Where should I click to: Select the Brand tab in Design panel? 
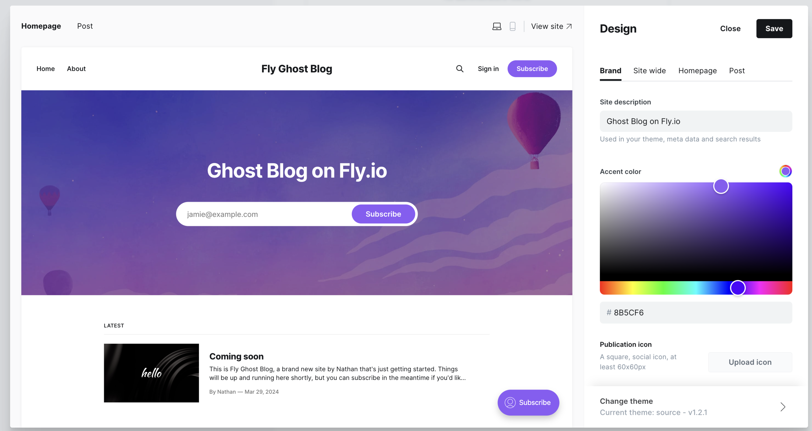click(610, 70)
